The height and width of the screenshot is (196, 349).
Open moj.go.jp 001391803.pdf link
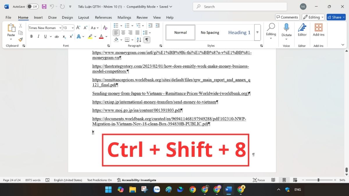pyautogui.click(x=137, y=110)
